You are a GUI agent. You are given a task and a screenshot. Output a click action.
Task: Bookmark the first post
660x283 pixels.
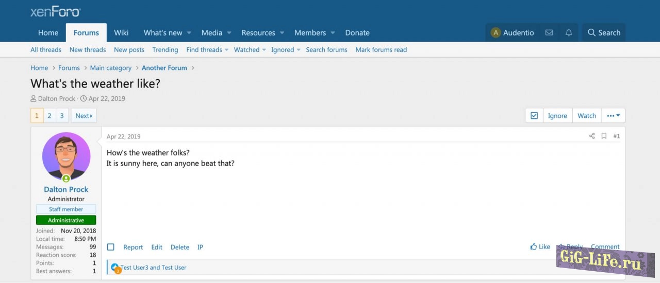(604, 136)
